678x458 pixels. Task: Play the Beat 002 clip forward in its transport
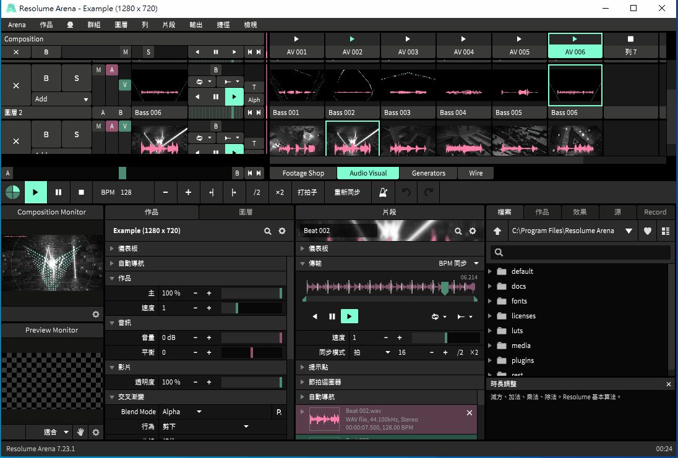[350, 316]
